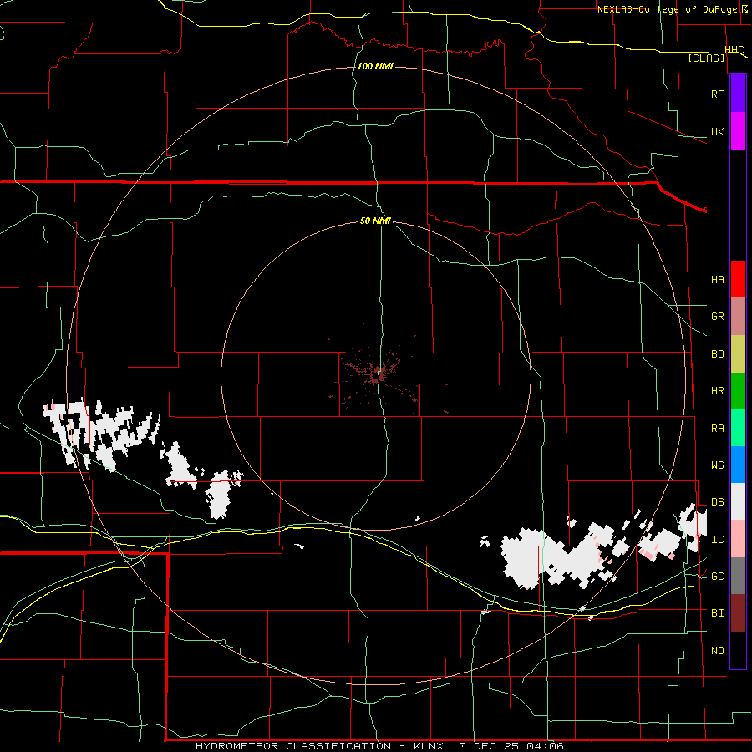This screenshot has width=752, height=752.
Task: Click the DS legend label
Action: (x=718, y=502)
